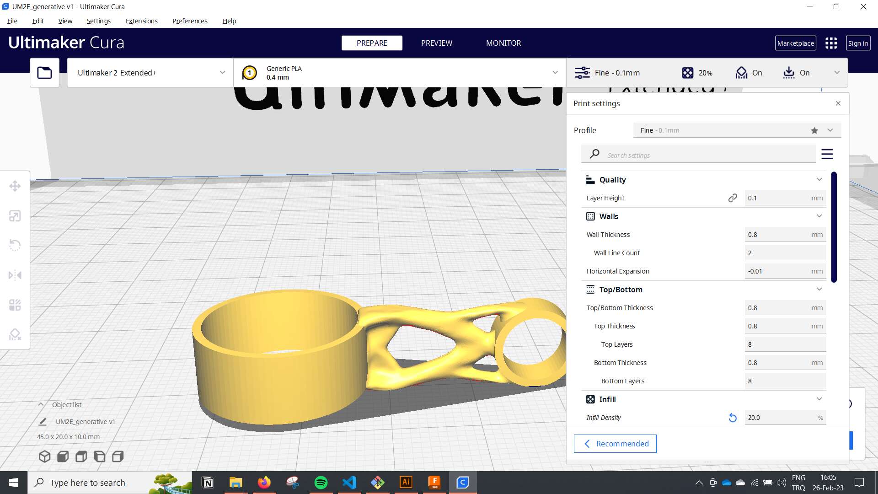878x494 pixels.
Task: Click the move/translate tool icon
Action: pyautogui.click(x=15, y=186)
